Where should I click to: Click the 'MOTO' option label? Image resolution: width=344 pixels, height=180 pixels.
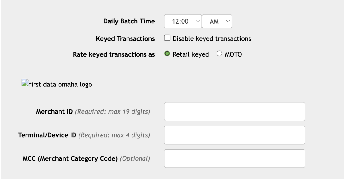coord(233,54)
